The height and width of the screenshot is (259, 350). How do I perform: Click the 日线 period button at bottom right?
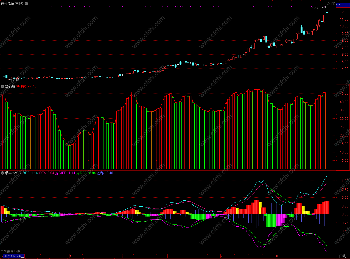(342, 256)
